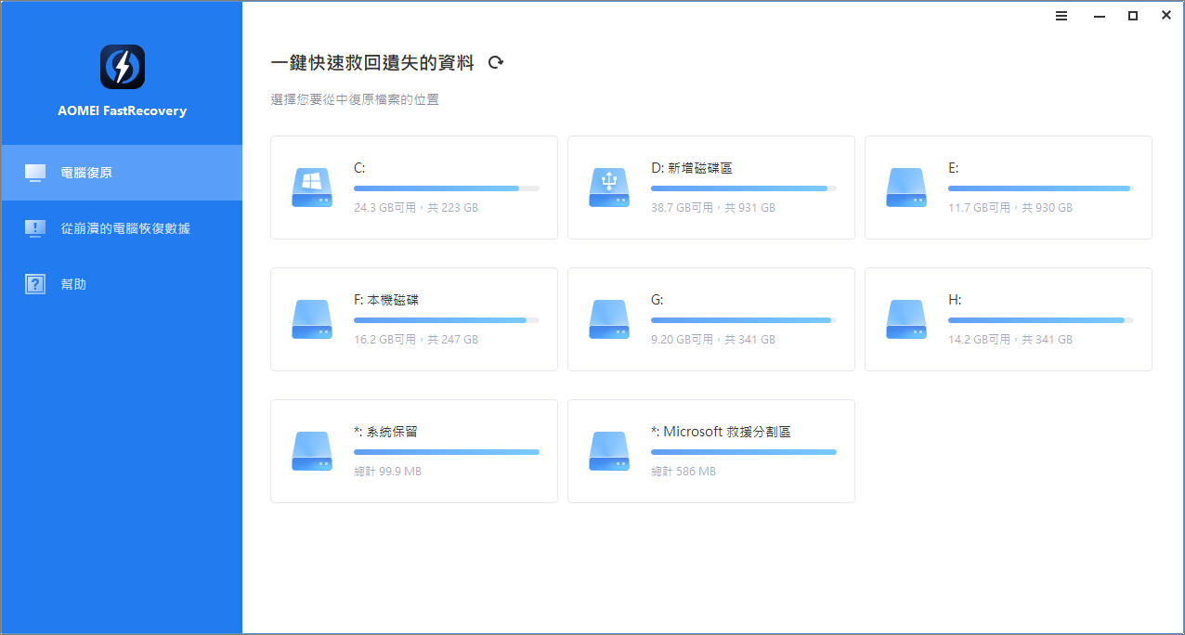
Task: Click the 總計 586 MB text
Action: point(684,472)
